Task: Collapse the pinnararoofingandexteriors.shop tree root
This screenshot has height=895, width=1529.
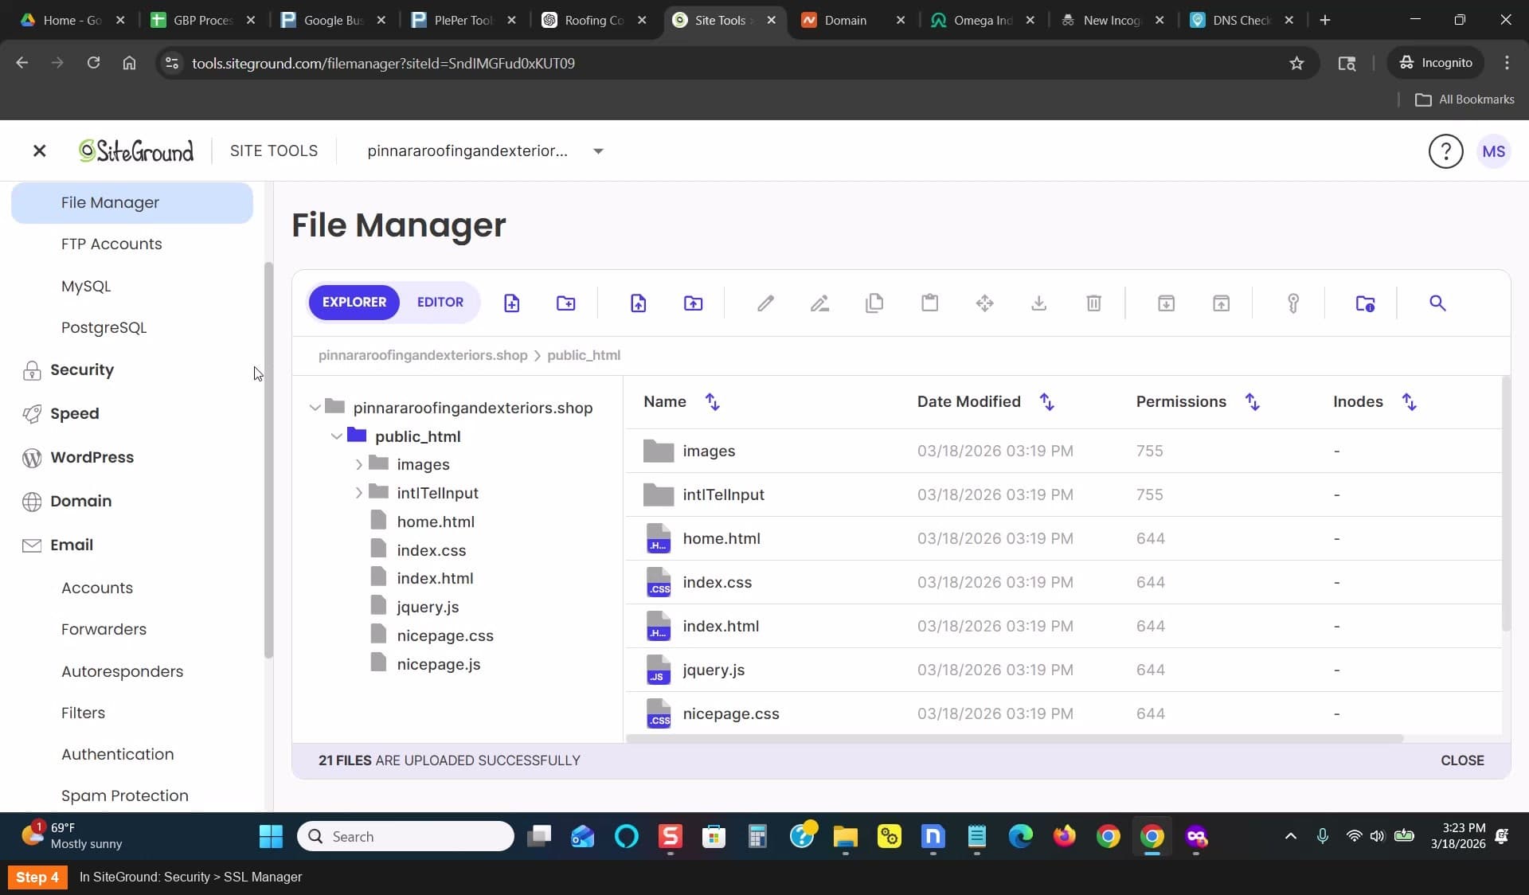Action: click(315, 408)
